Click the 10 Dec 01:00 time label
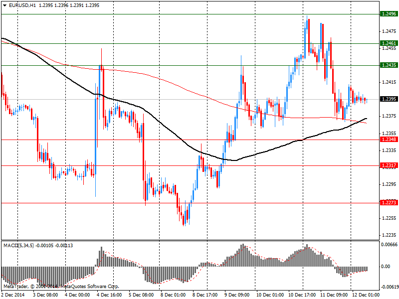Image resolution: width=399 pixels, height=299 pixels. (x=270, y=295)
